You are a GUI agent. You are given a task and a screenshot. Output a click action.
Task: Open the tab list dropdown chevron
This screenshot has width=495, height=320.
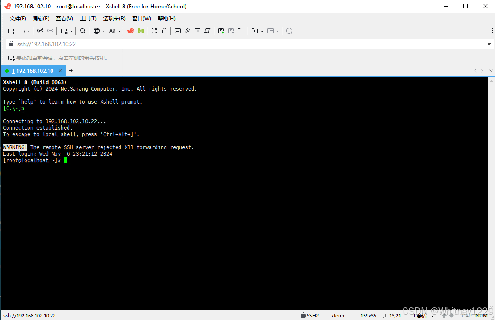coord(491,70)
